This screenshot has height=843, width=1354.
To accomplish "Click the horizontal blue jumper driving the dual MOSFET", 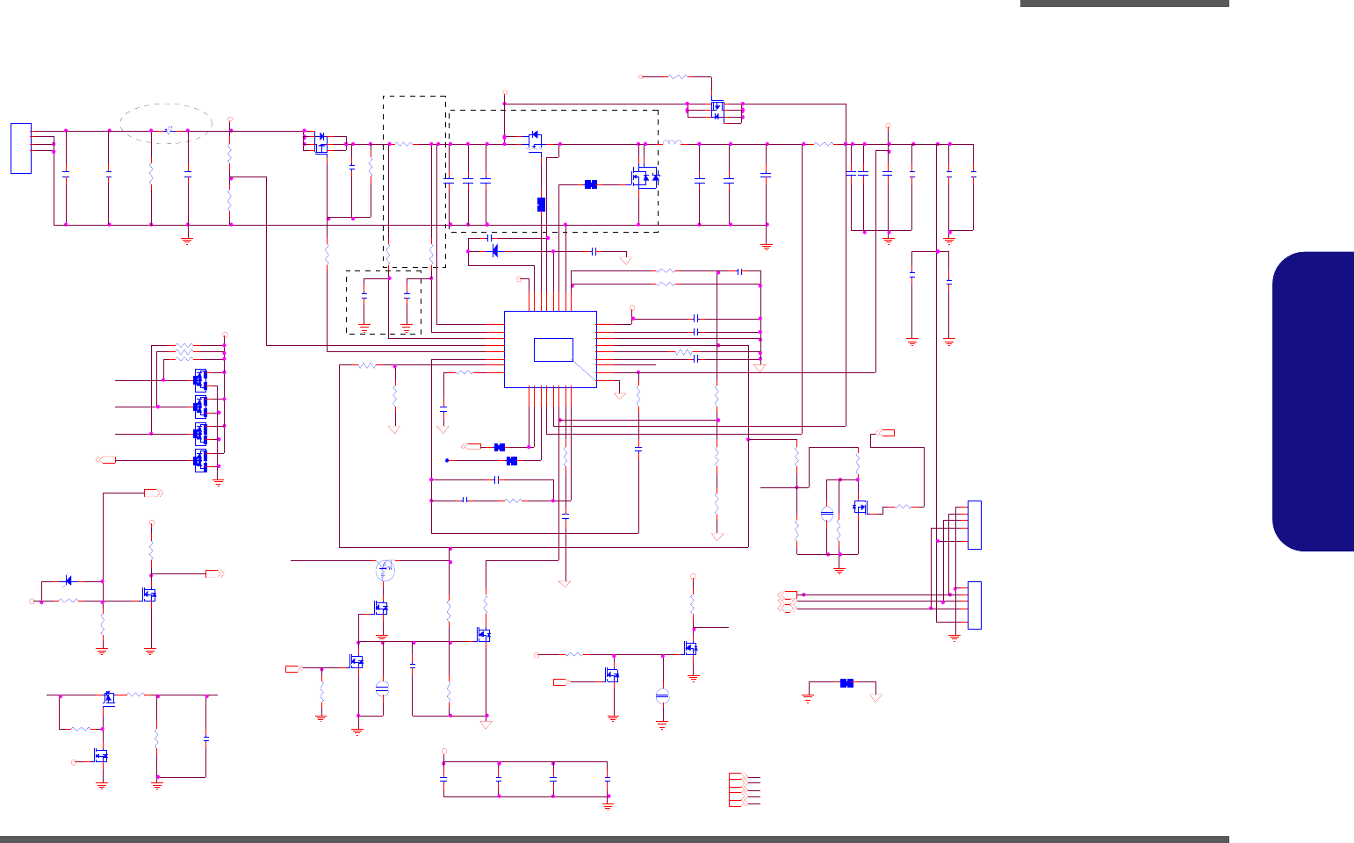I will coord(591,184).
